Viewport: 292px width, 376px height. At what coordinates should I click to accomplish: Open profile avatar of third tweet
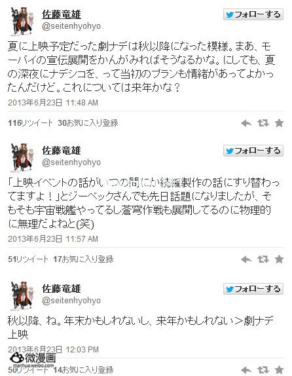tap(22, 295)
